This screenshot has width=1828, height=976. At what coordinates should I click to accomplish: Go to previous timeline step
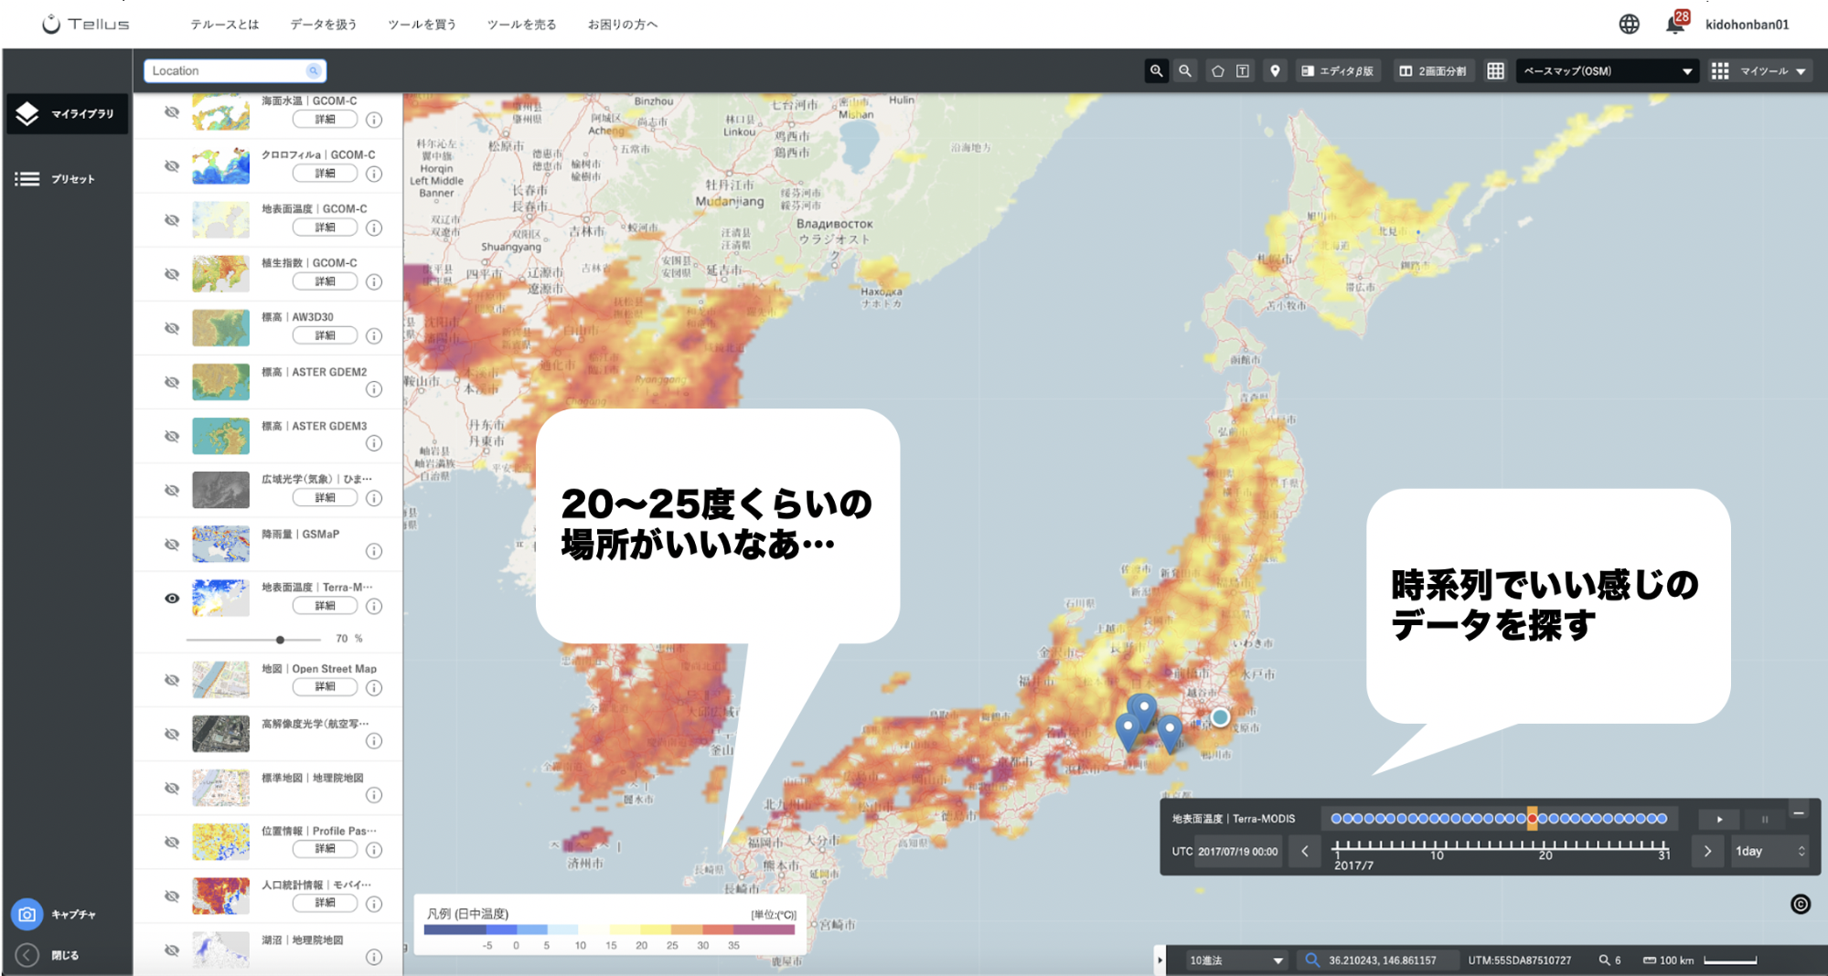[x=1305, y=852]
